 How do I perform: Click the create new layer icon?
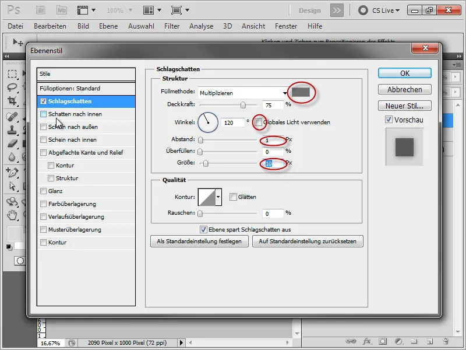[430, 341]
